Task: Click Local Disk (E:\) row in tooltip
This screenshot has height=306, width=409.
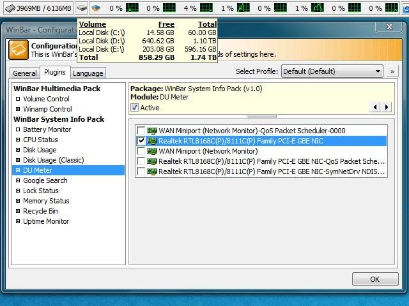Action: click(x=148, y=49)
